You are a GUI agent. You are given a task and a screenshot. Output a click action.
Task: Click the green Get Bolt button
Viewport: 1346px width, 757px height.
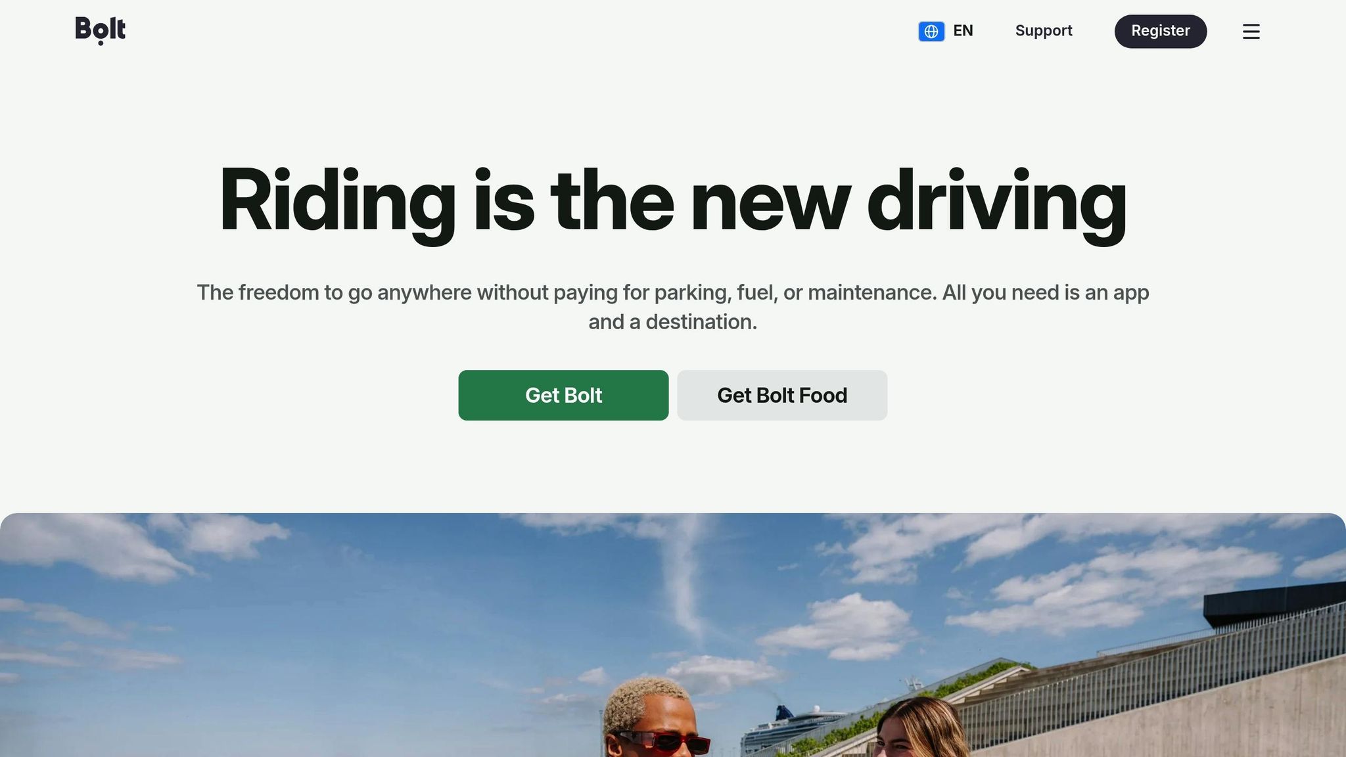point(563,395)
